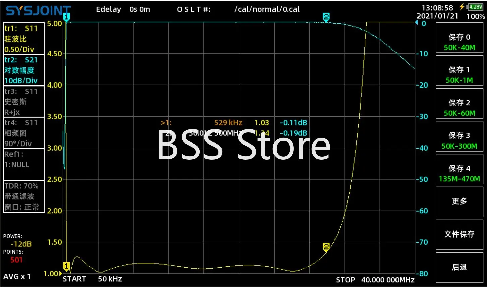487x287 pixels.
Task: Click the 100% battery percentage
Action: [x=476, y=16]
